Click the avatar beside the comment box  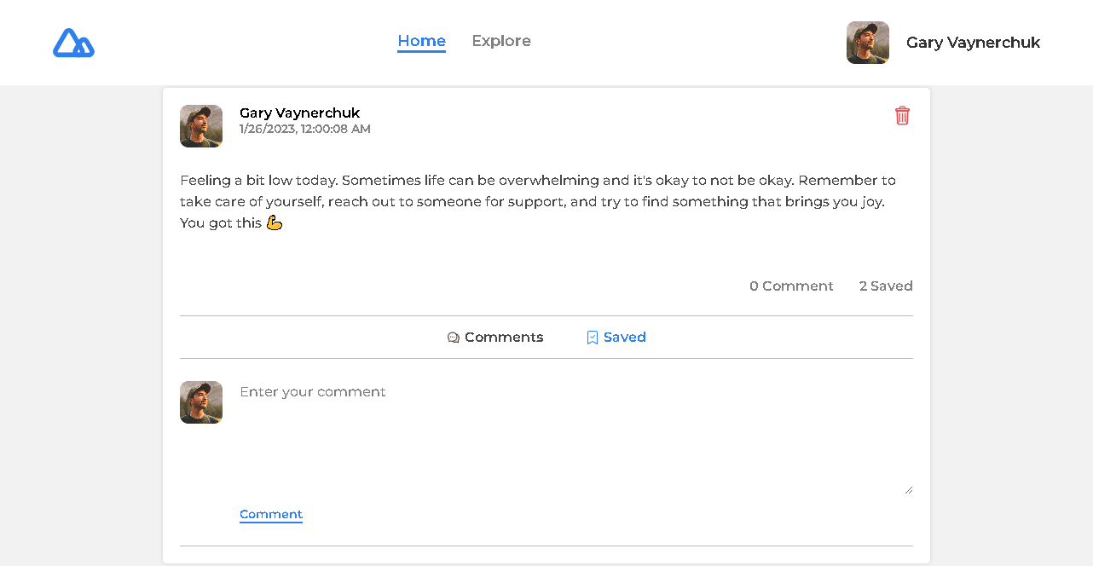(201, 402)
